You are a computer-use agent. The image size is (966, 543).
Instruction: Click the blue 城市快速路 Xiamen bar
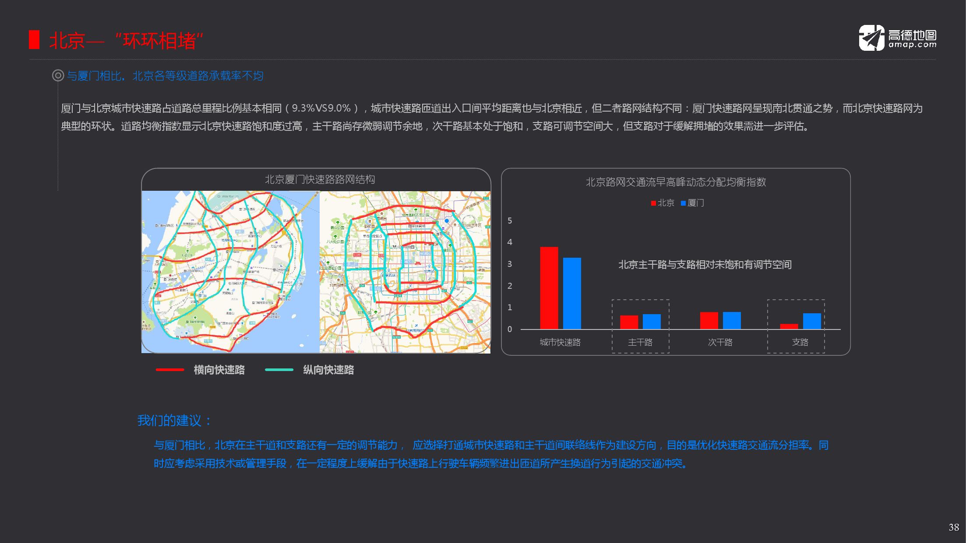point(572,293)
